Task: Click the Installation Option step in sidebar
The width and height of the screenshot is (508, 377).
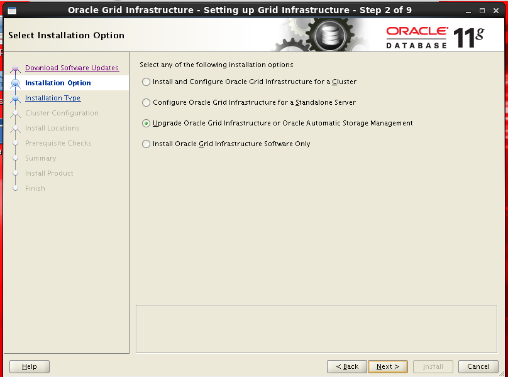Action: tap(58, 83)
